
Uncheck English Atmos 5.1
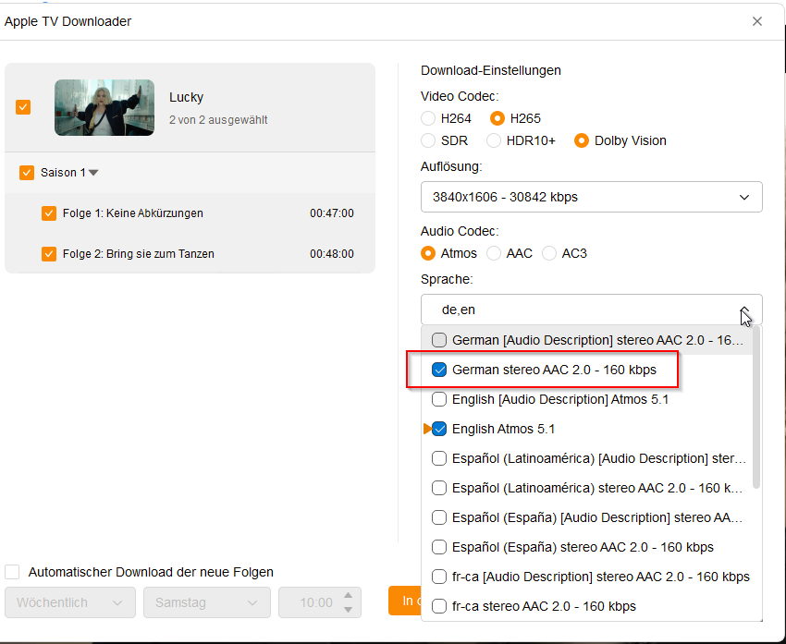click(x=439, y=429)
